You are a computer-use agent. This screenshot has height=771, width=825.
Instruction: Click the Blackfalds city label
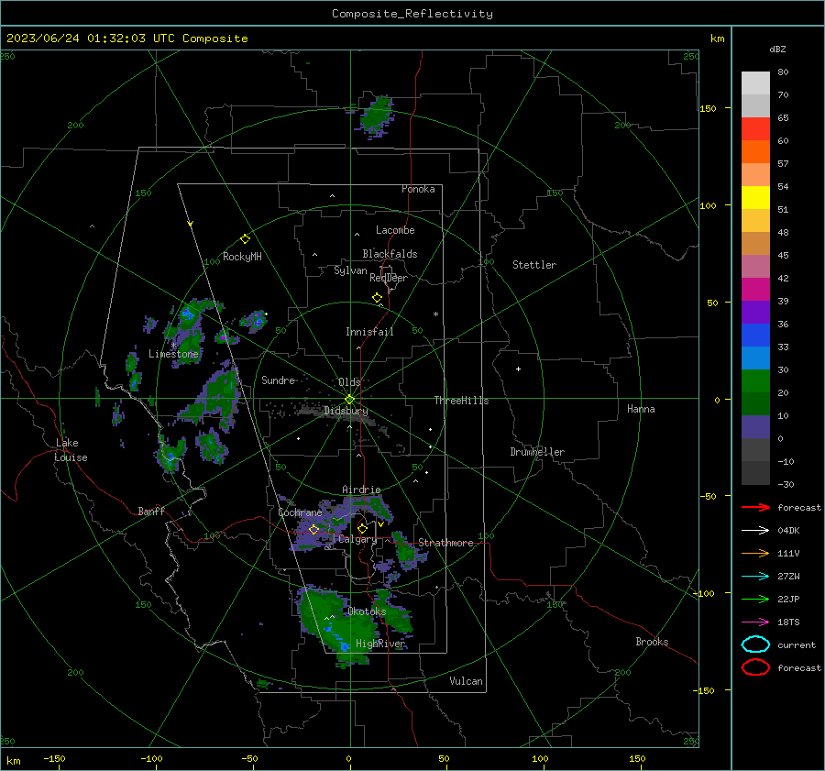[390, 254]
